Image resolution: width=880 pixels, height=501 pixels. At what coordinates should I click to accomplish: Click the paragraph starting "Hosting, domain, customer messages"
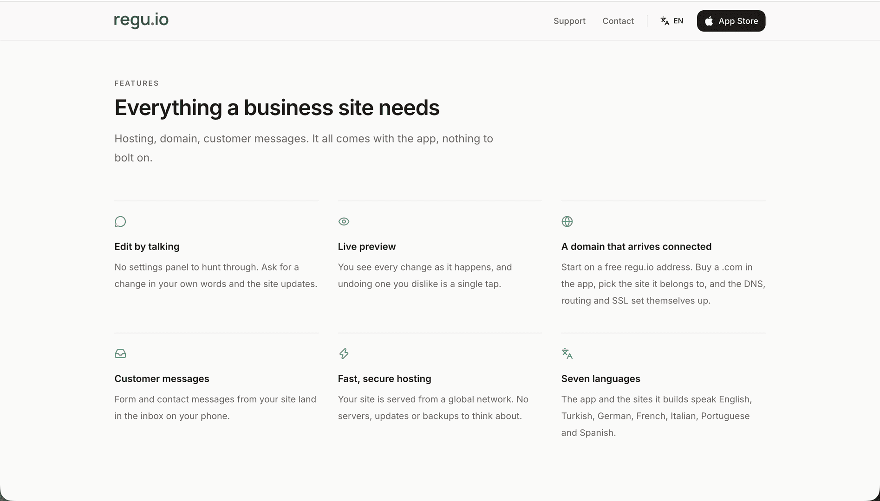coord(304,148)
